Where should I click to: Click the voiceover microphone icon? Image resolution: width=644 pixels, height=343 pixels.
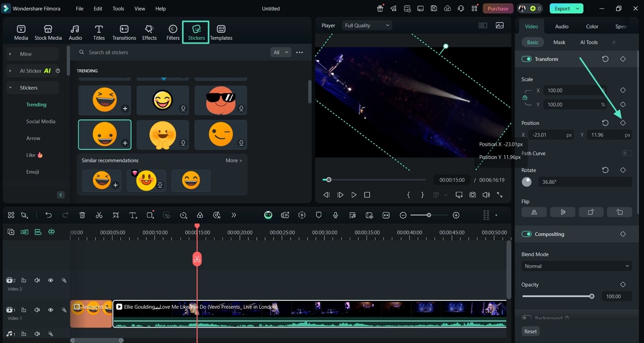(335, 215)
